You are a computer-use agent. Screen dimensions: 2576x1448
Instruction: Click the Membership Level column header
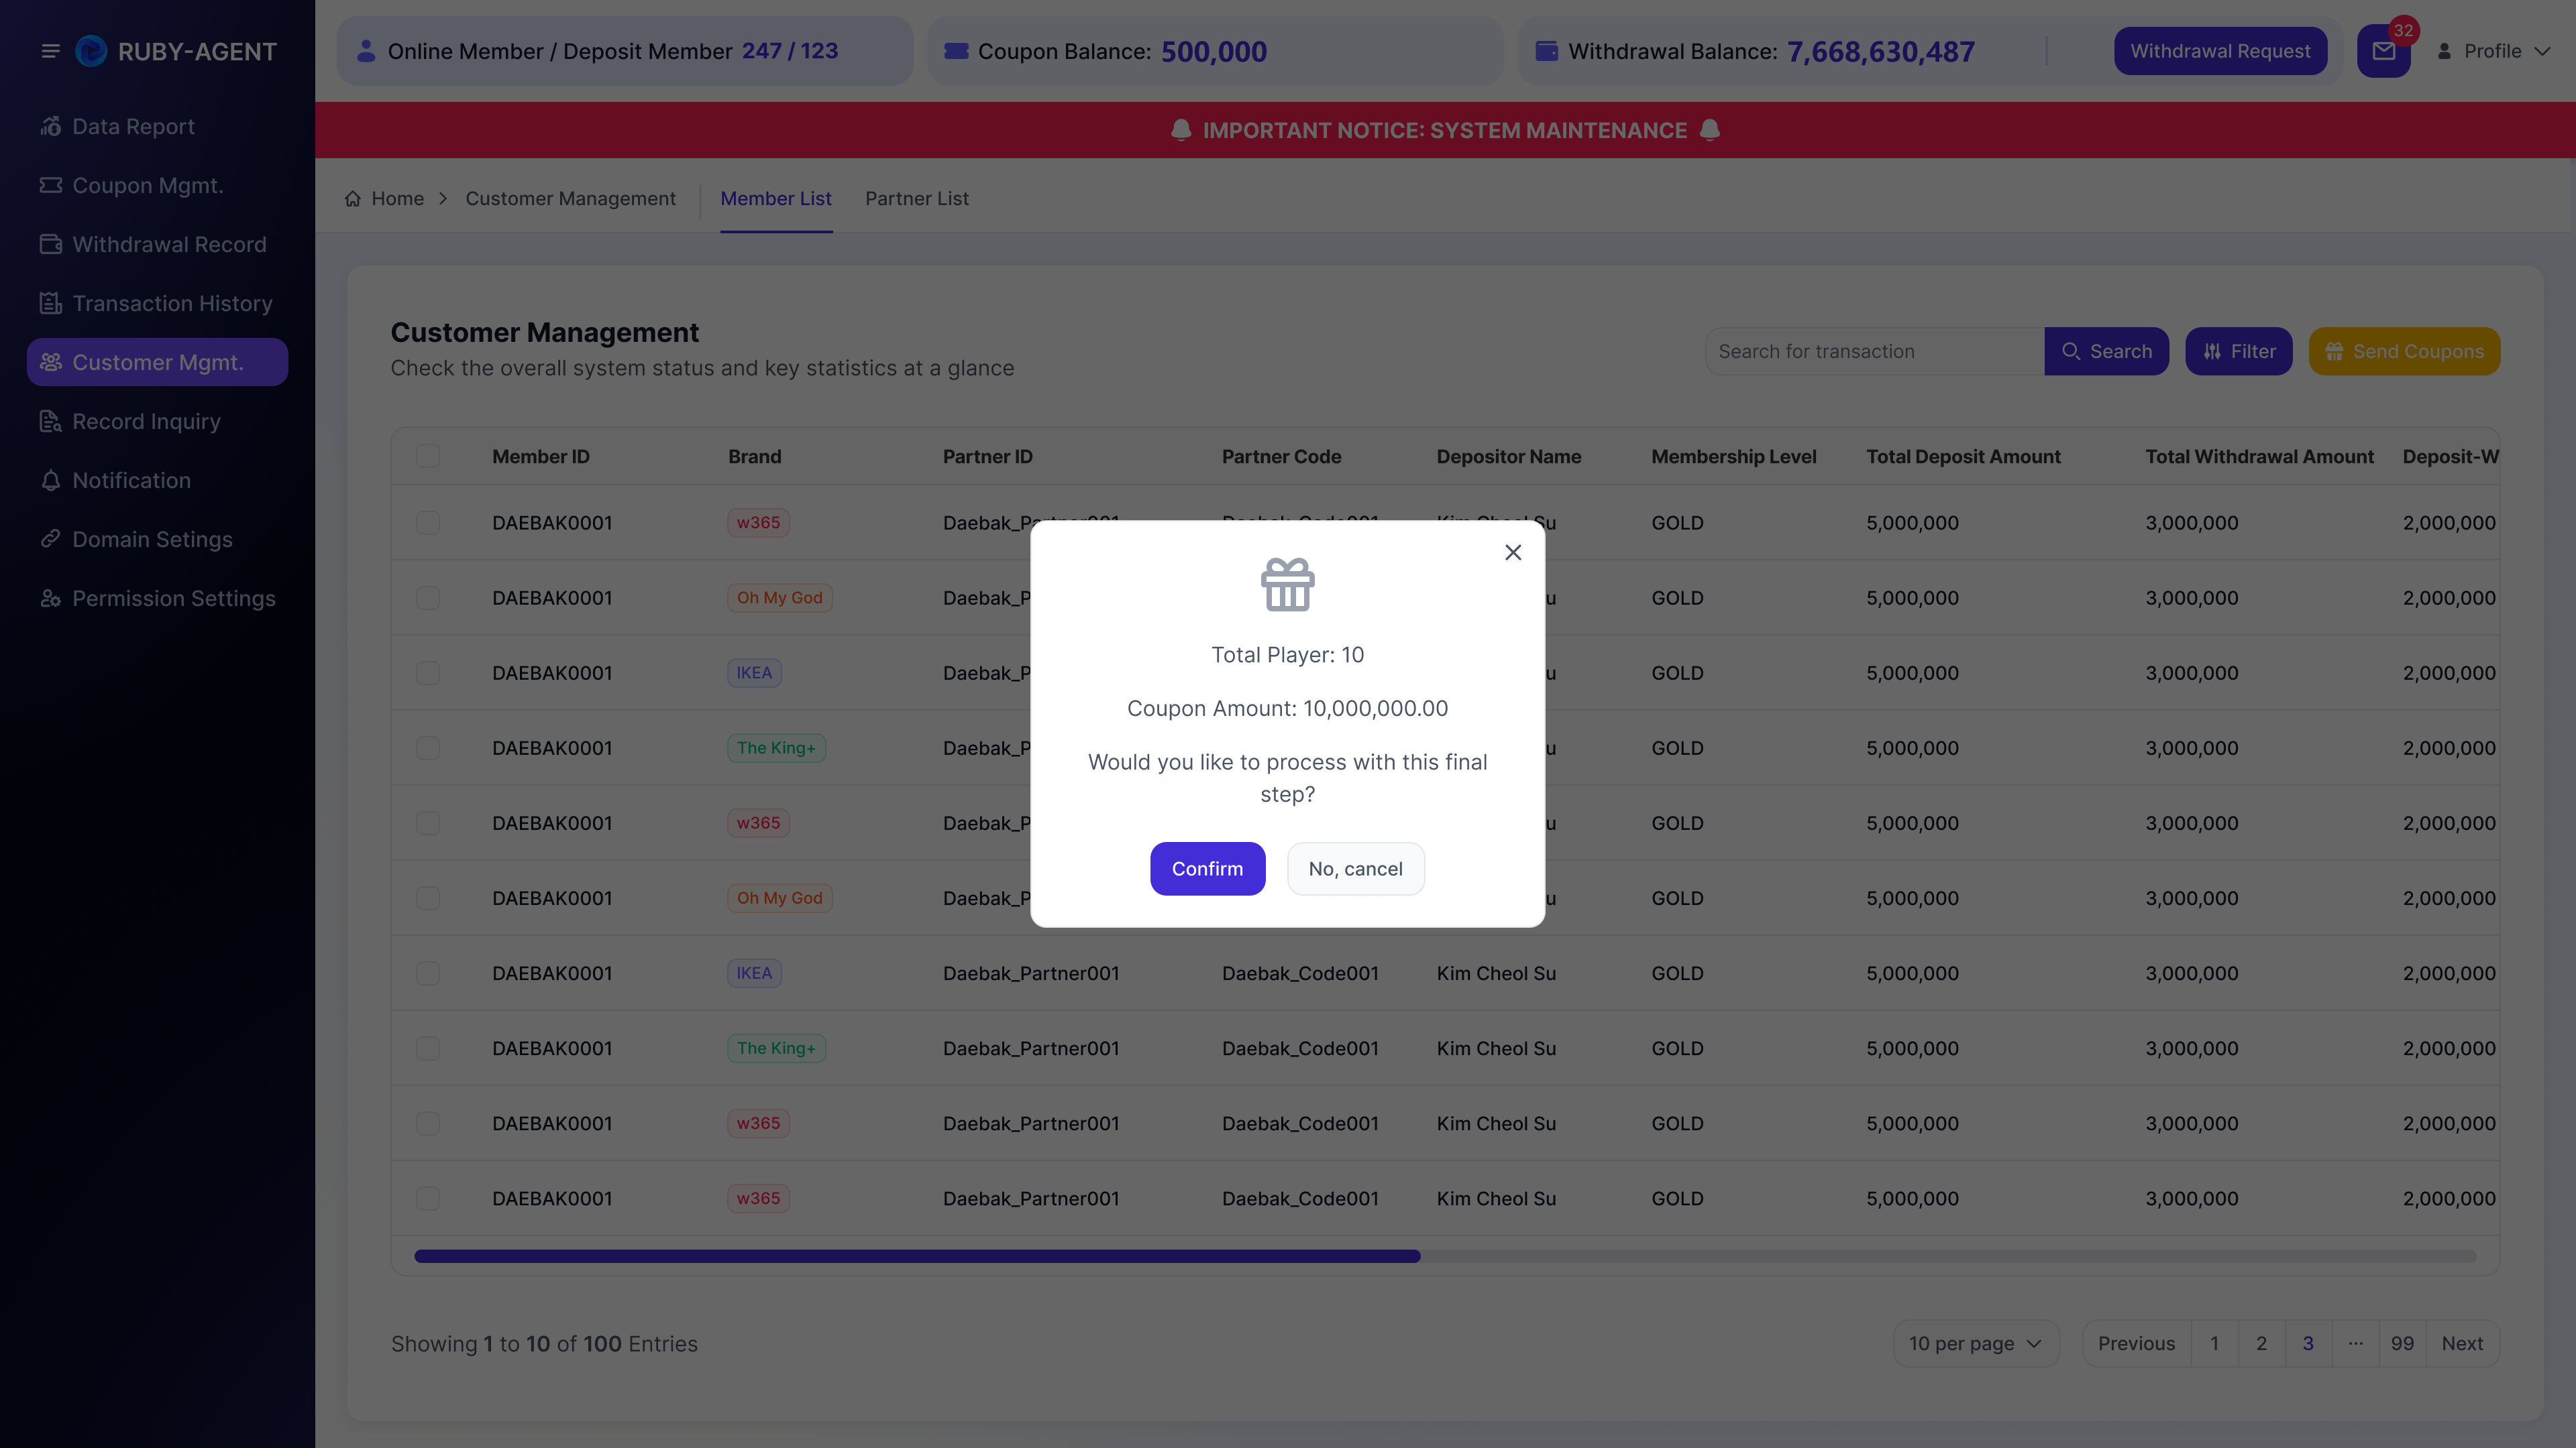point(1733,457)
